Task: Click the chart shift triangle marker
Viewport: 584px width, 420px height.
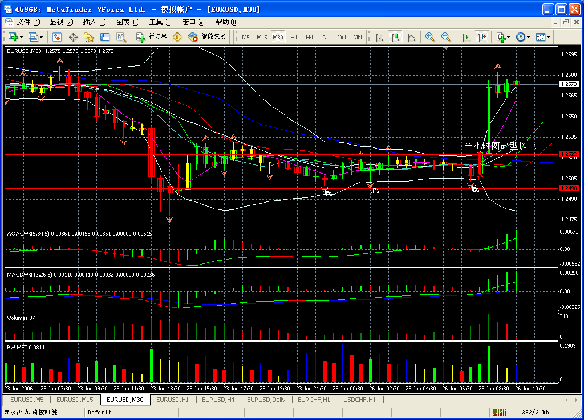Action: coord(446,48)
